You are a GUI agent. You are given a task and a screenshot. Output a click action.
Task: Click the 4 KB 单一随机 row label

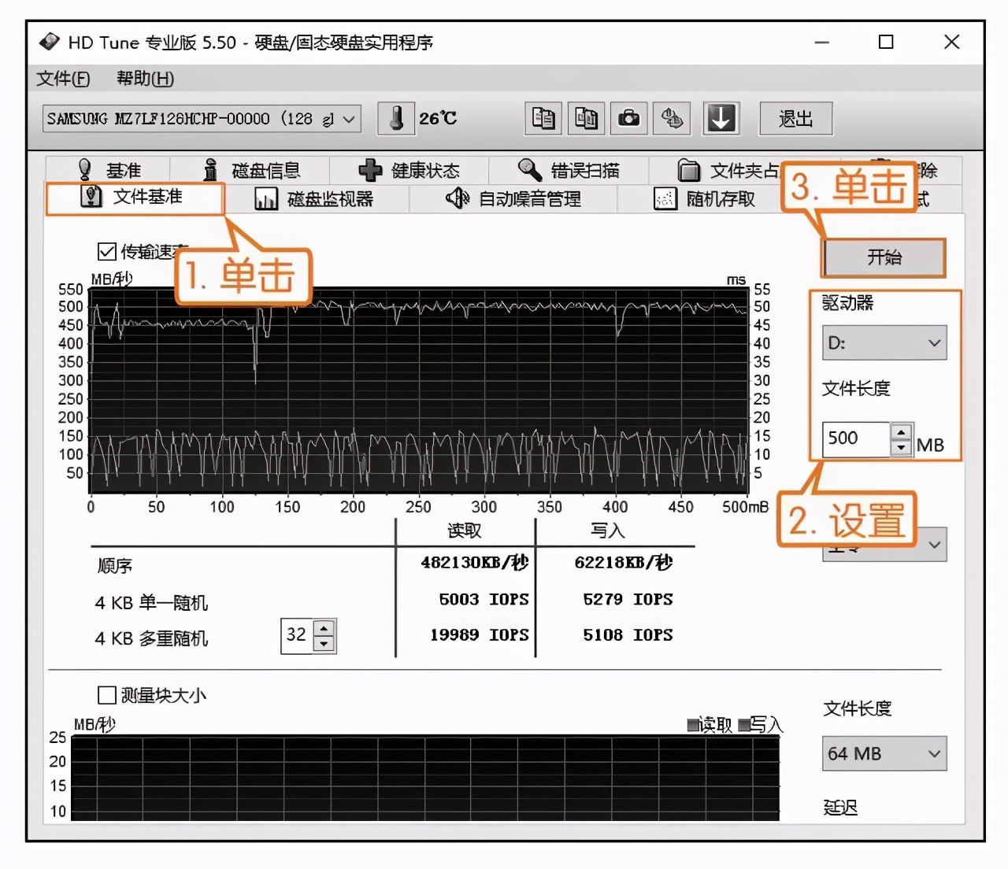[x=151, y=603]
